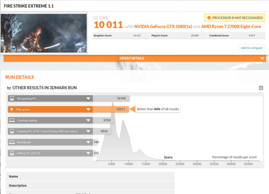This screenshot has height=194, width=269.
Task: Click the Office PC (2013) icon
Action: tap(11, 153)
